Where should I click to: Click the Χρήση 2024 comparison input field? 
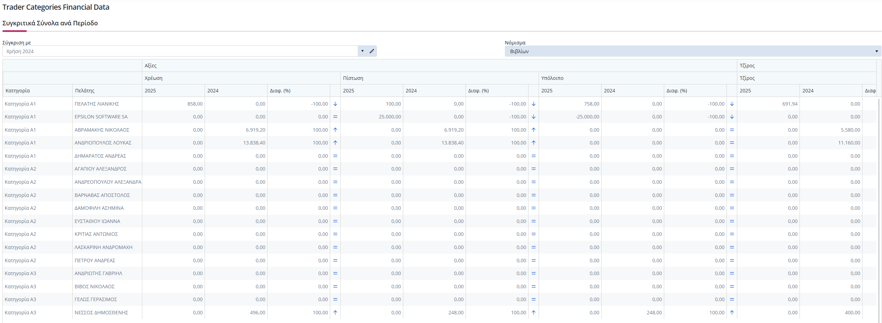(180, 51)
